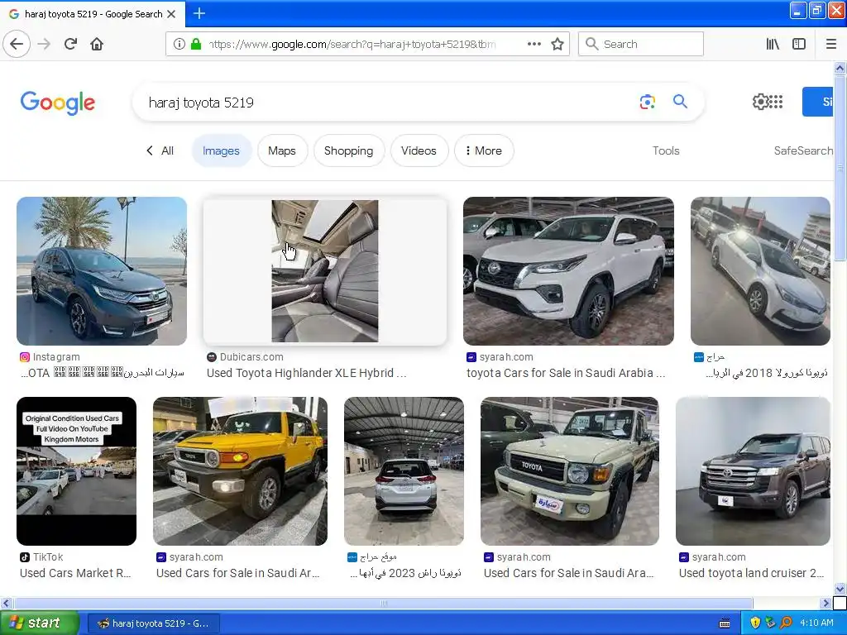This screenshot has height=635, width=847.
Task: Click the Dubicars.com source link
Action: [x=251, y=357]
